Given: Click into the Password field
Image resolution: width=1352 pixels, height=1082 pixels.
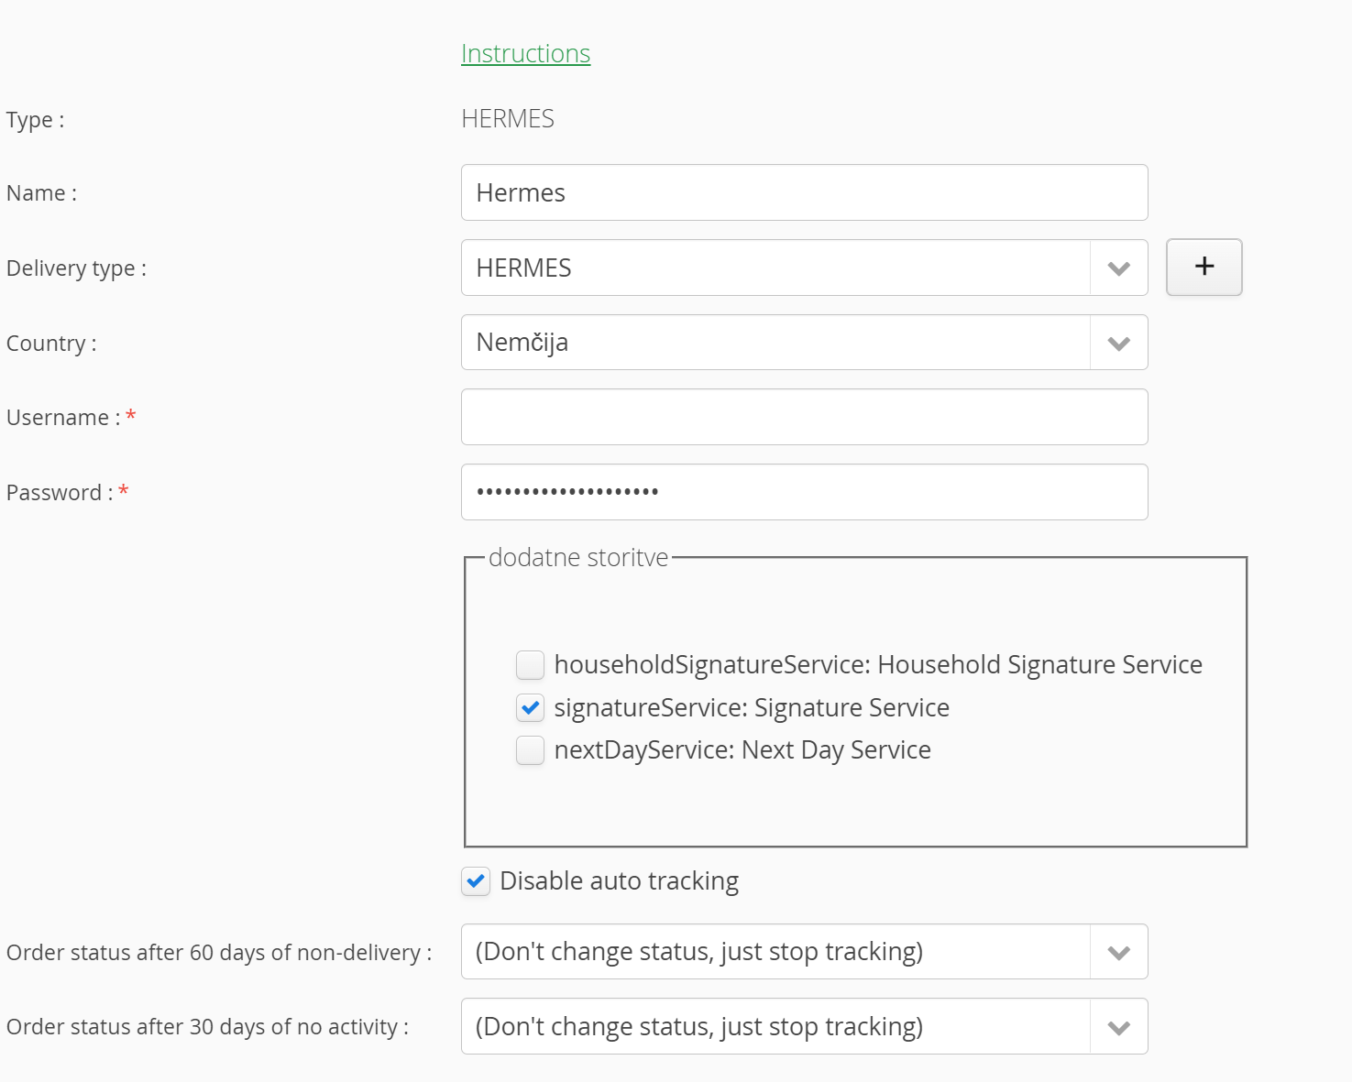Looking at the screenshot, I should pos(804,492).
